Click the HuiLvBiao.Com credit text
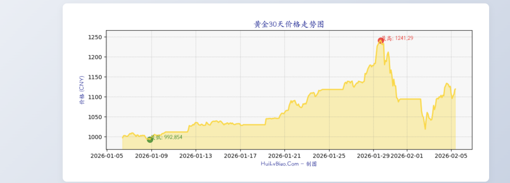 [x=288, y=164]
